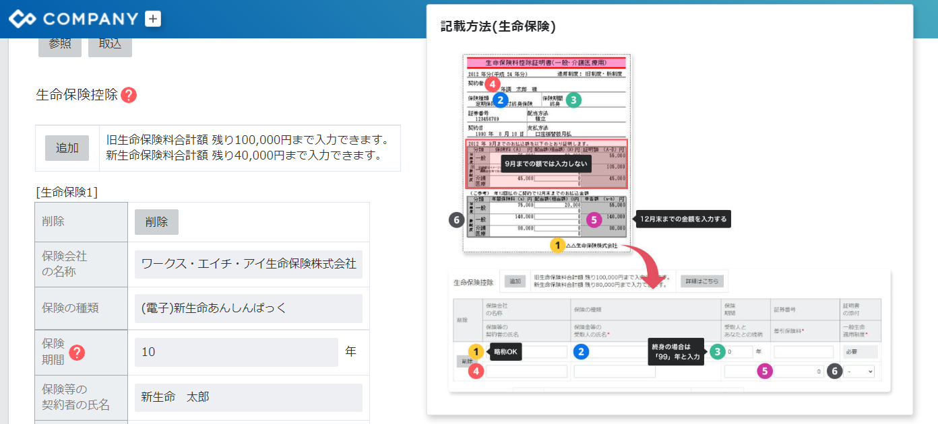This screenshot has width=938, height=424.
Task: Click the plus icon beside COMPANY
Action: (154, 19)
